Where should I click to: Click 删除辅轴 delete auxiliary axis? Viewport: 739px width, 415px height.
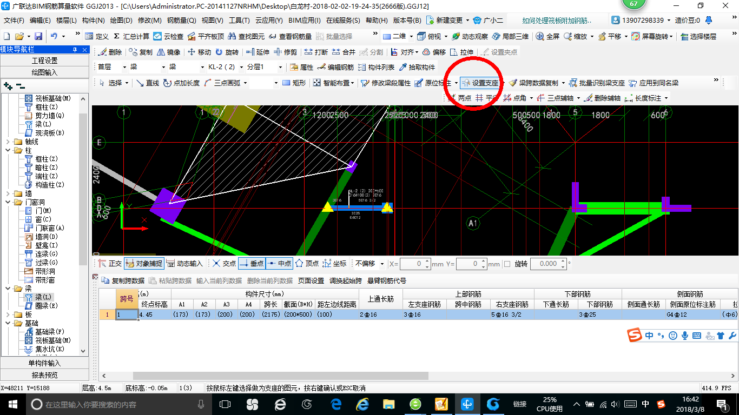point(603,98)
